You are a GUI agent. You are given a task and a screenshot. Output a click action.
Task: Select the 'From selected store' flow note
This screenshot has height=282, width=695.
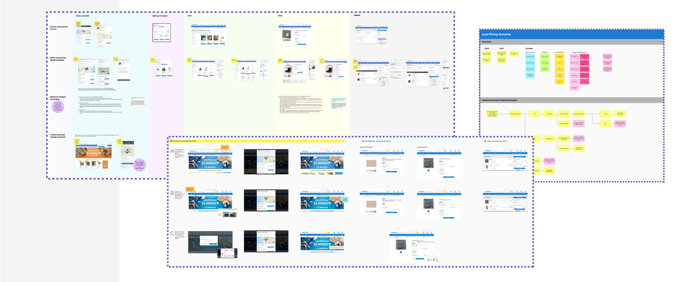click(x=578, y=114)
